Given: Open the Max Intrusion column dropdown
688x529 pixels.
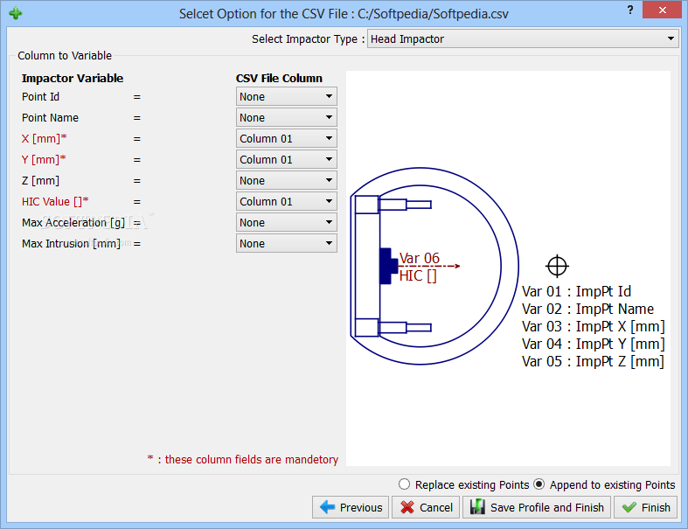Looking at the screenshot, I should click(x=287, y=244).
